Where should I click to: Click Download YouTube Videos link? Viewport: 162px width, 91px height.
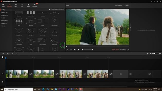coord(56,10)
